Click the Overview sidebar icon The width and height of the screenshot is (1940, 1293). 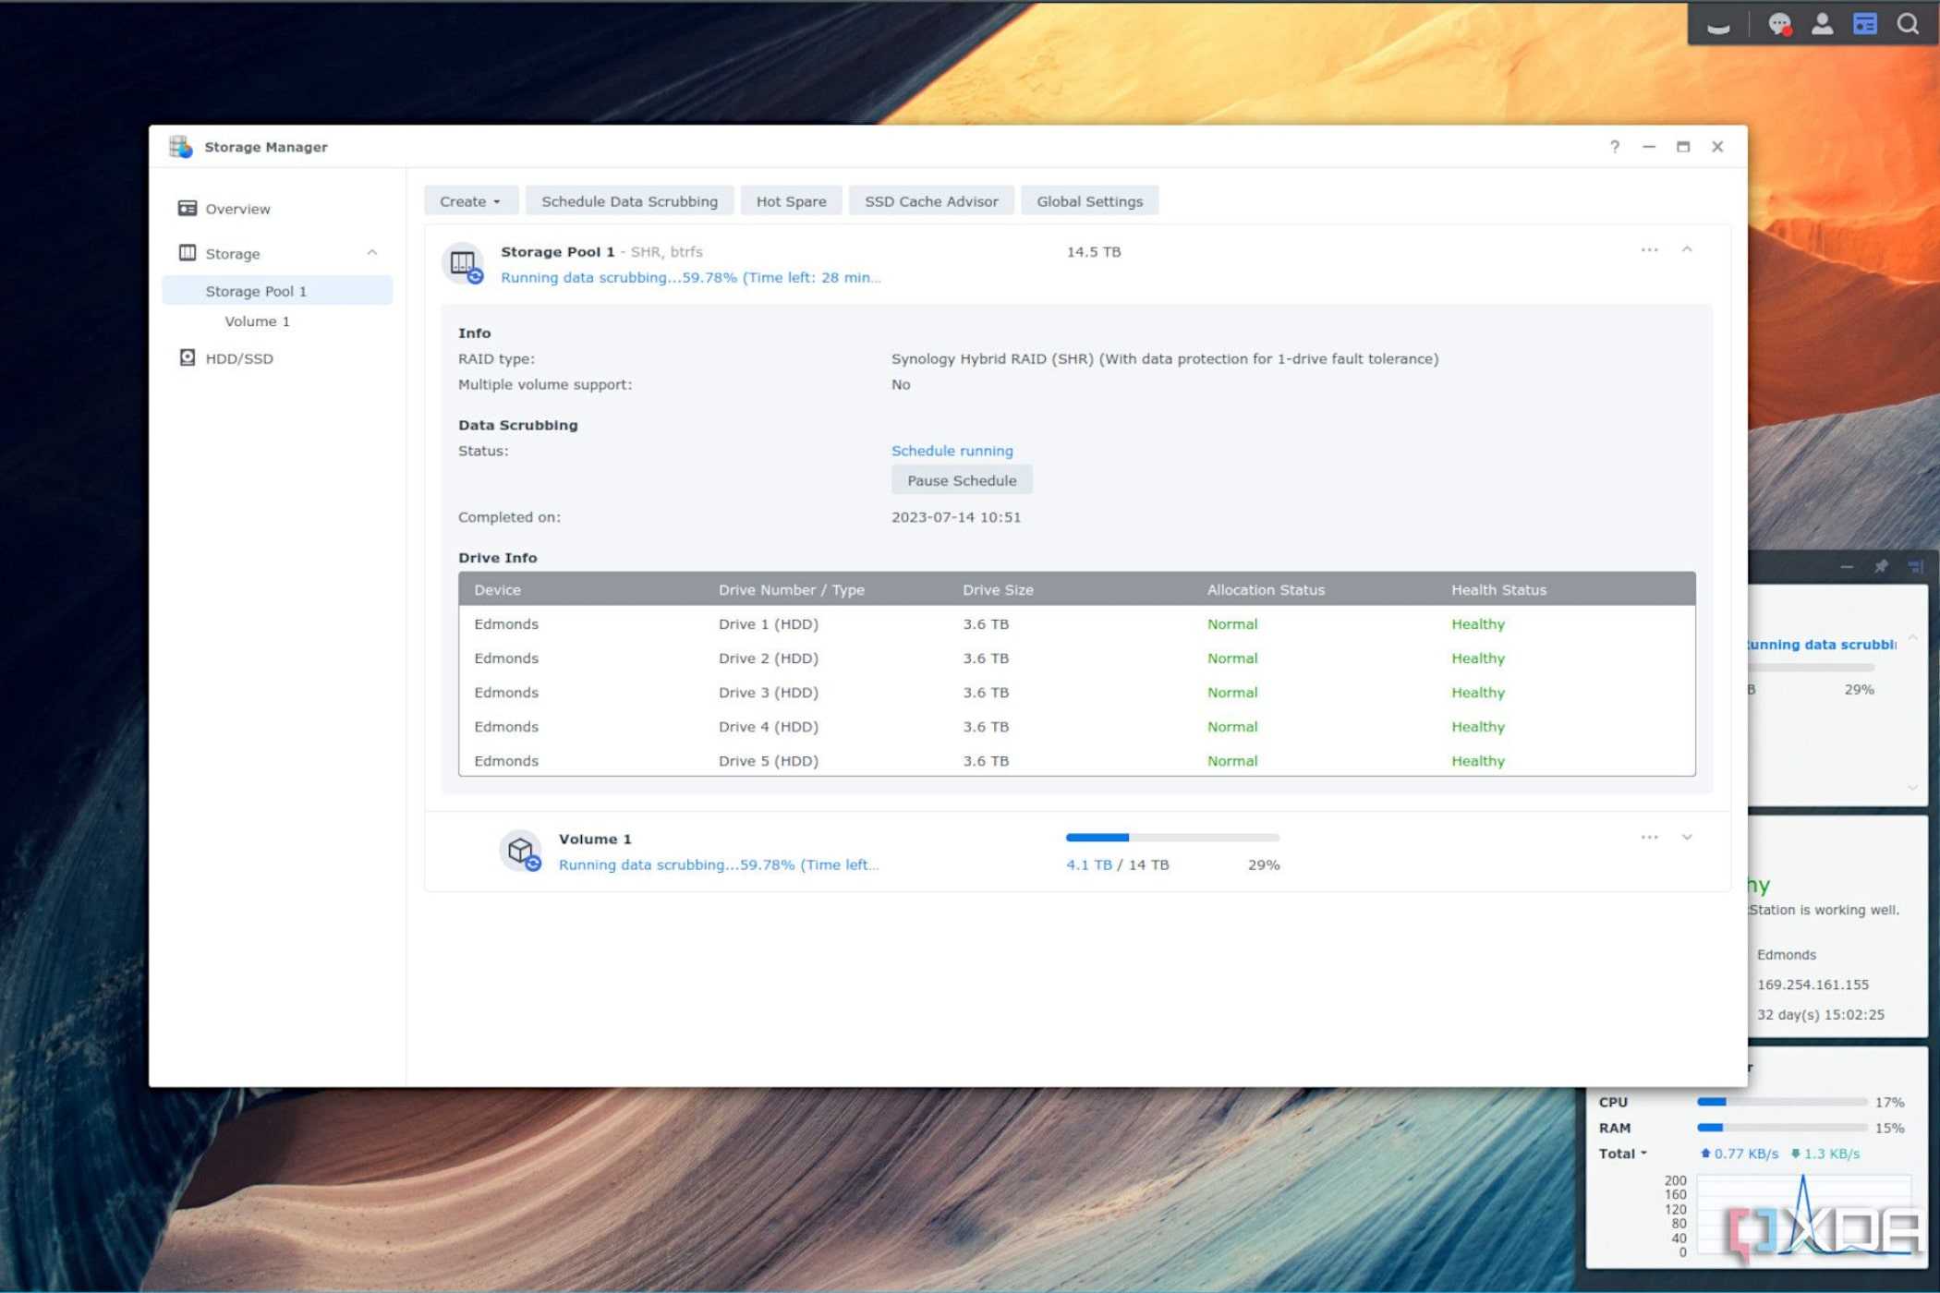click(x=188, y=208)
